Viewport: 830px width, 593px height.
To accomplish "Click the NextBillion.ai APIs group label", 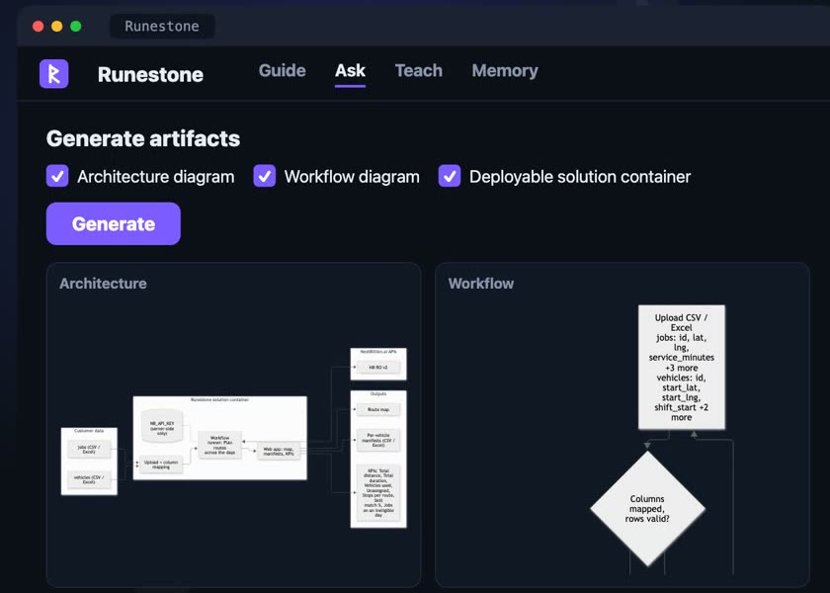I will pos(377,352).
